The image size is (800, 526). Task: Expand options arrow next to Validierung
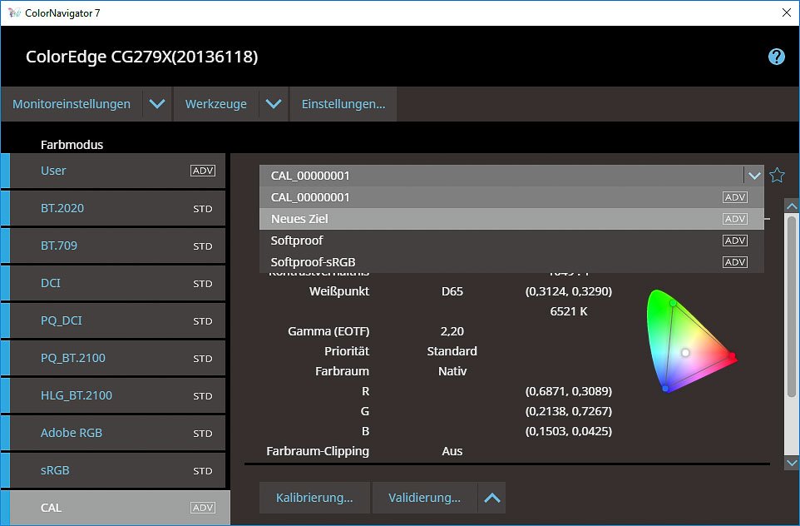point(492,498)
